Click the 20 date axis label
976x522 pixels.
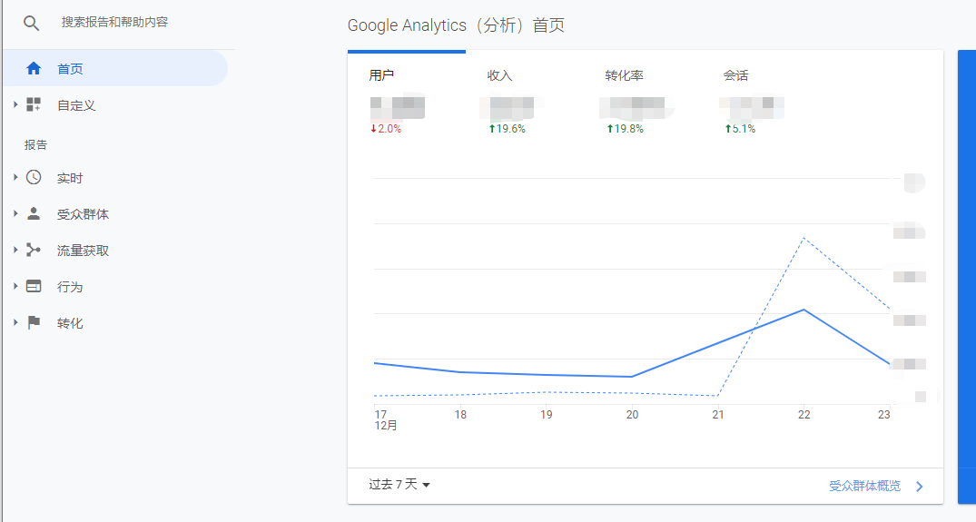[632, 415]
